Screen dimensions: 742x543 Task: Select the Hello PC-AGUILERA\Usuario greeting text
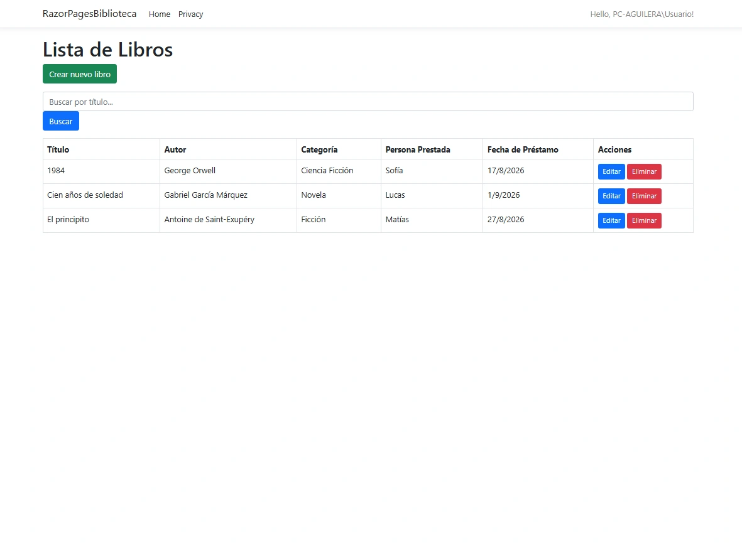pos(641,14)
